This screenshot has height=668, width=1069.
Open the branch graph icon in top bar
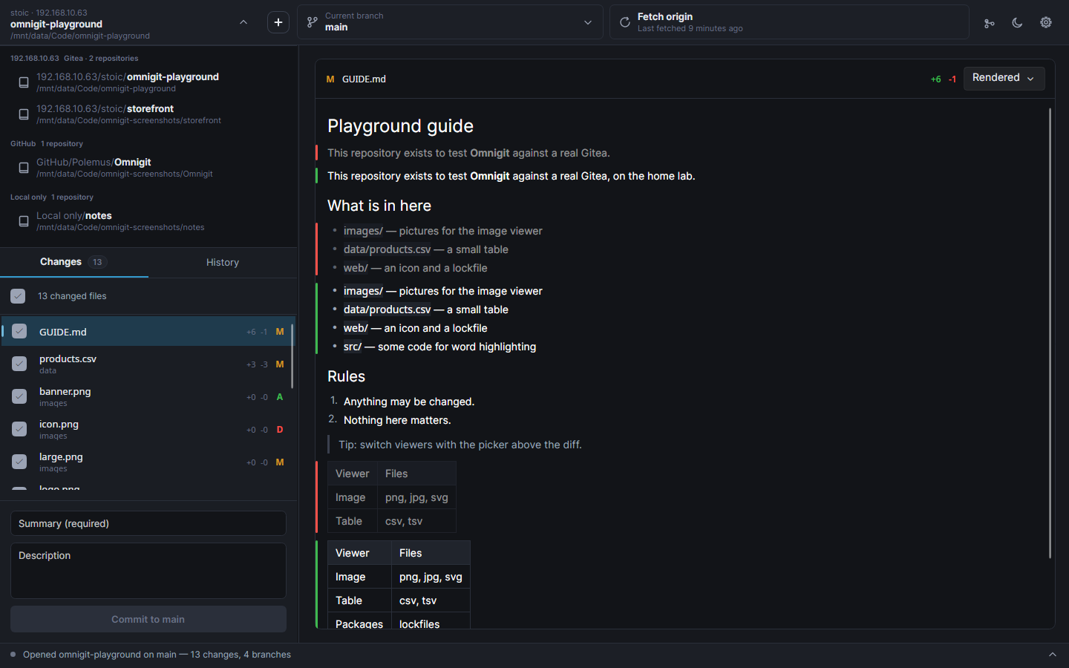(989, 23)
